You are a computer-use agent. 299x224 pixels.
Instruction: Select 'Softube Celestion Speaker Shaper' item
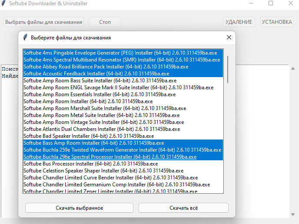click(x=123, y=171)
